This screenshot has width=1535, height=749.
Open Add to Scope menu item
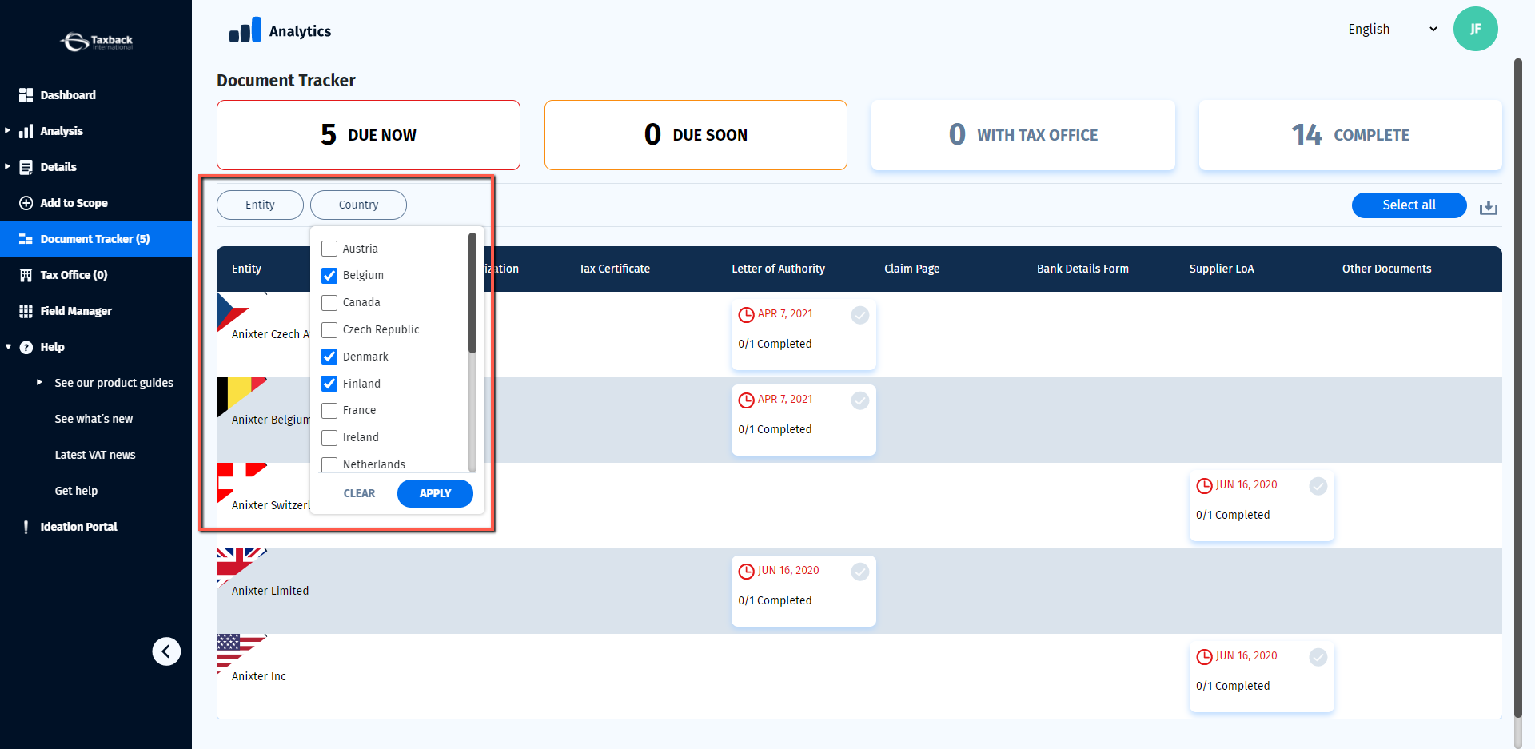click(x=96, y=203)
